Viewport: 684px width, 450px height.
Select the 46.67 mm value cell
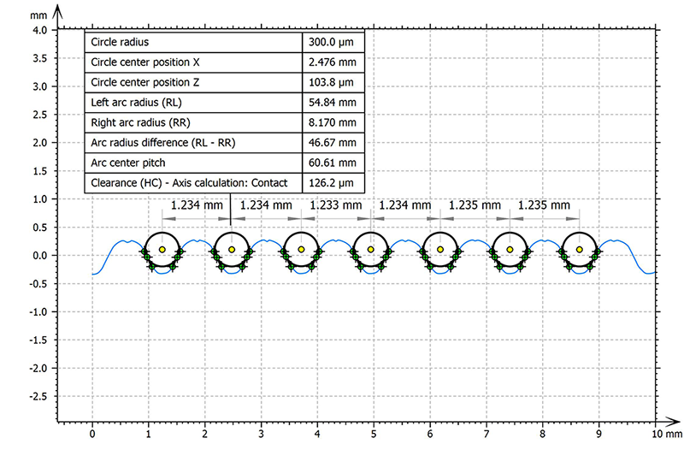pos(333,142)
